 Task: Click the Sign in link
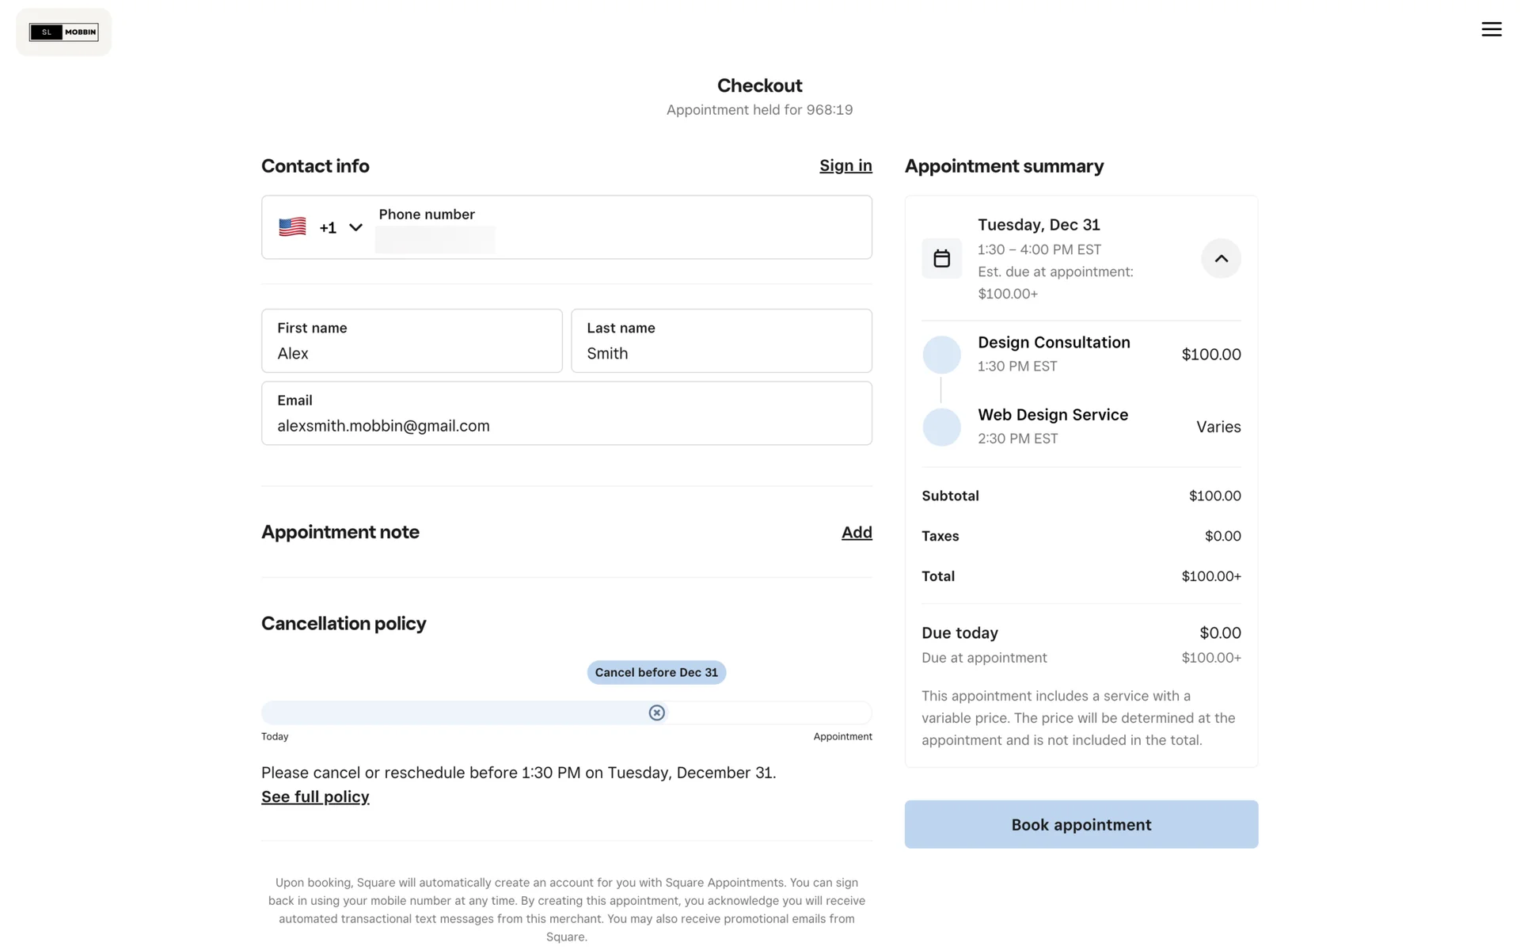pyautogui.click(x=845, y=165)
